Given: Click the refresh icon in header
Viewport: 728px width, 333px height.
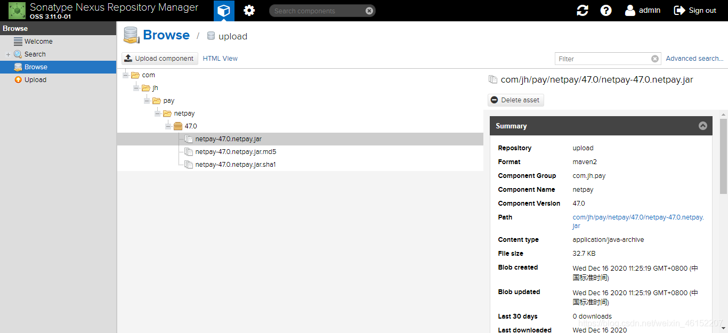Looking at the screenshot, I should (x=583, y=11).
